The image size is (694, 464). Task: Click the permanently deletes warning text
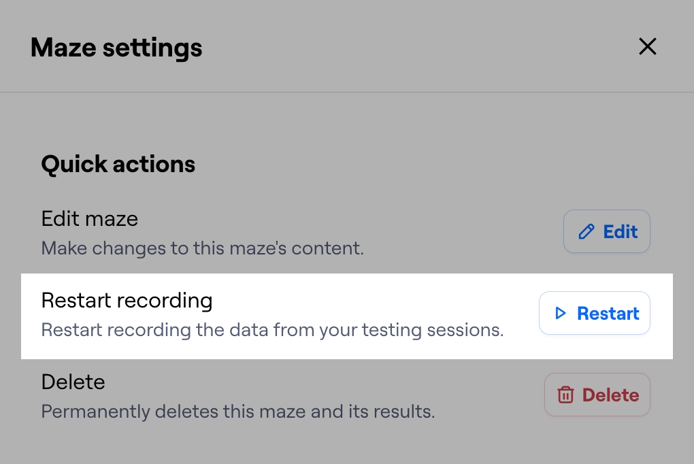237,412
